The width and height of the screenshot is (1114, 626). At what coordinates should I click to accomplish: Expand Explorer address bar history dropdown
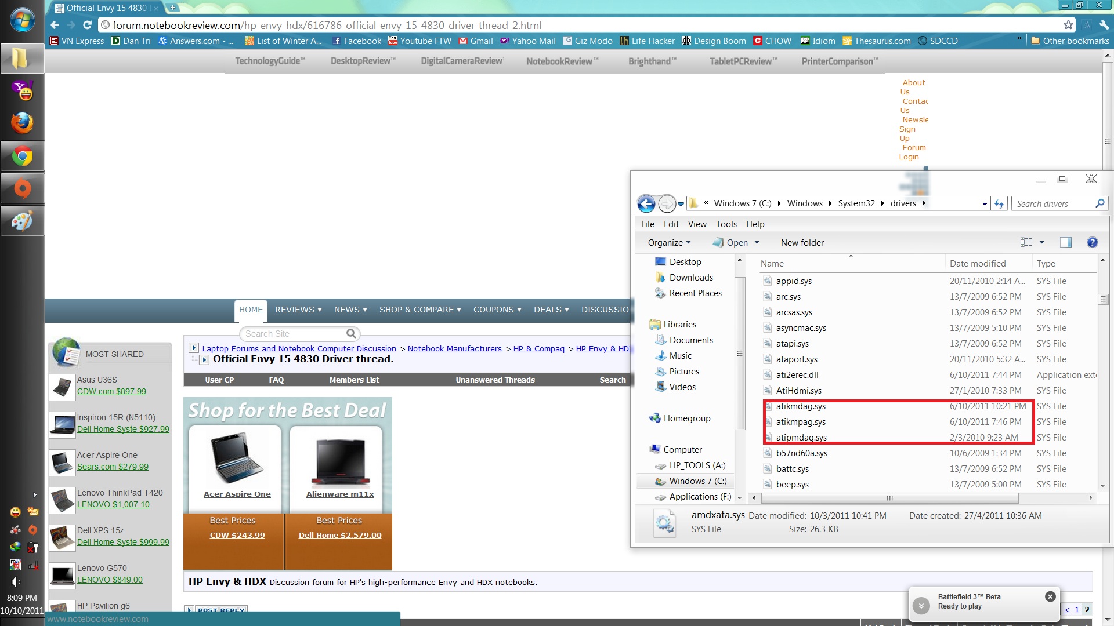tap(984, 204)
